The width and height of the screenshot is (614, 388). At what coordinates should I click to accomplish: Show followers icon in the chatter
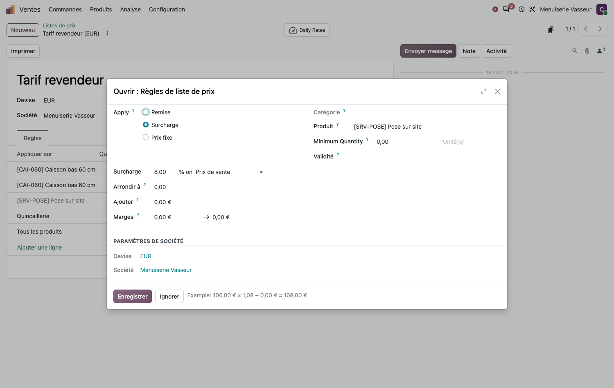[601, 51]
